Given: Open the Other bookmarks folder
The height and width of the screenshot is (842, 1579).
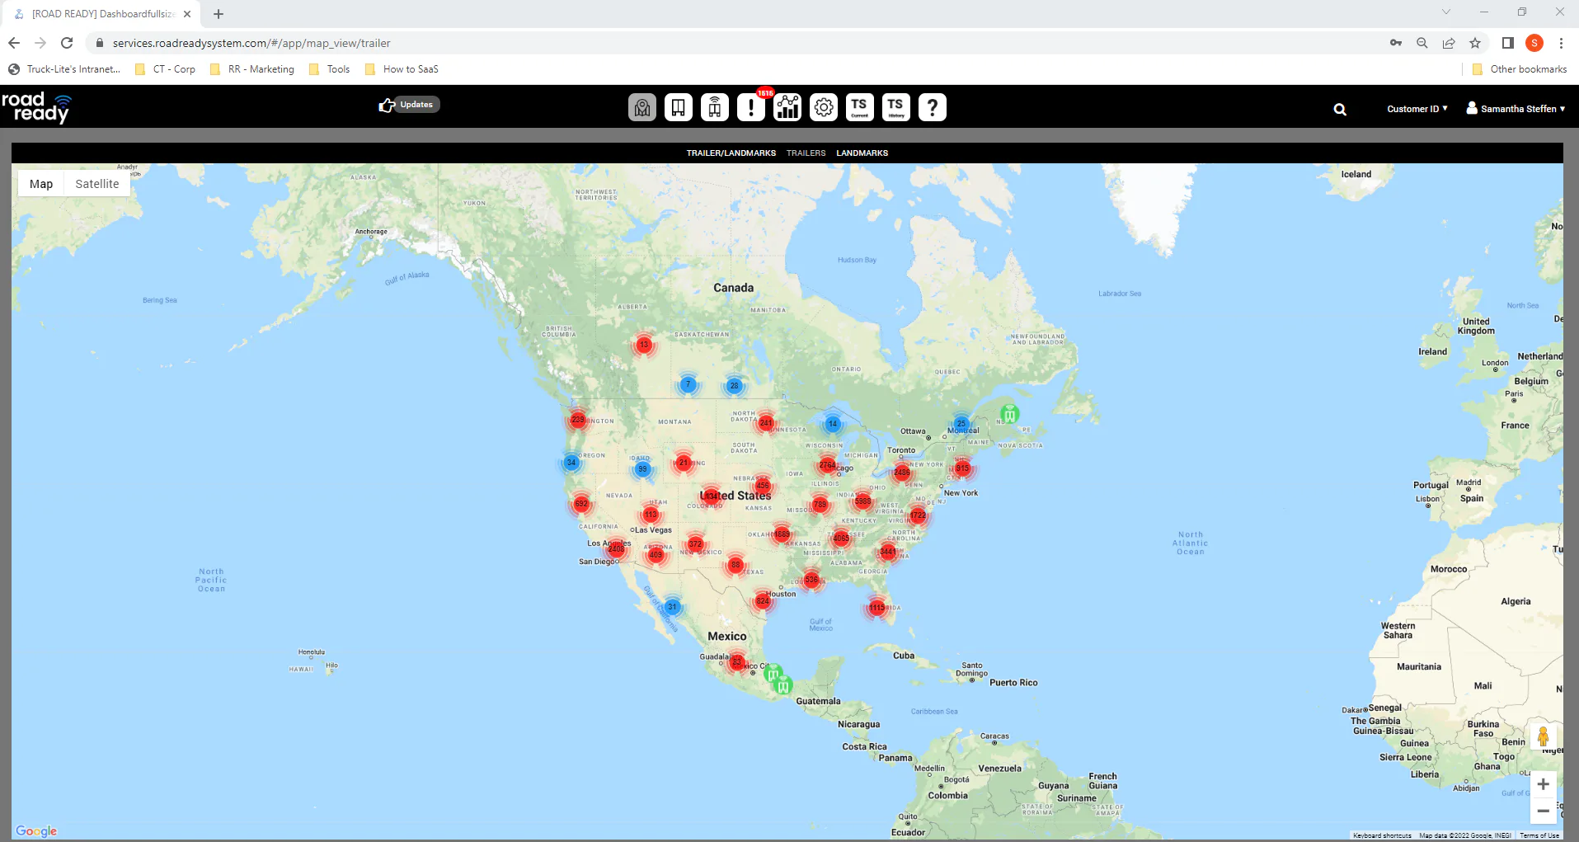Looking at the screenshot, I should point(1520,69).
